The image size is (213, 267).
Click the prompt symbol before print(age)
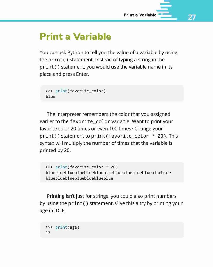click(x=49, y=227)
